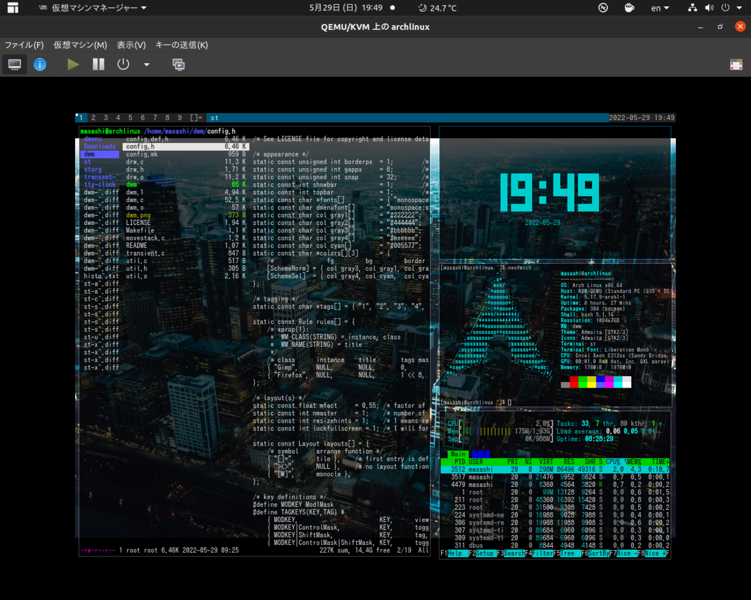Viewport: 751px width, 600px height.
Task: Click F3 Search in the htop footer
Action: pyautogui.click(x=511, y=554)
